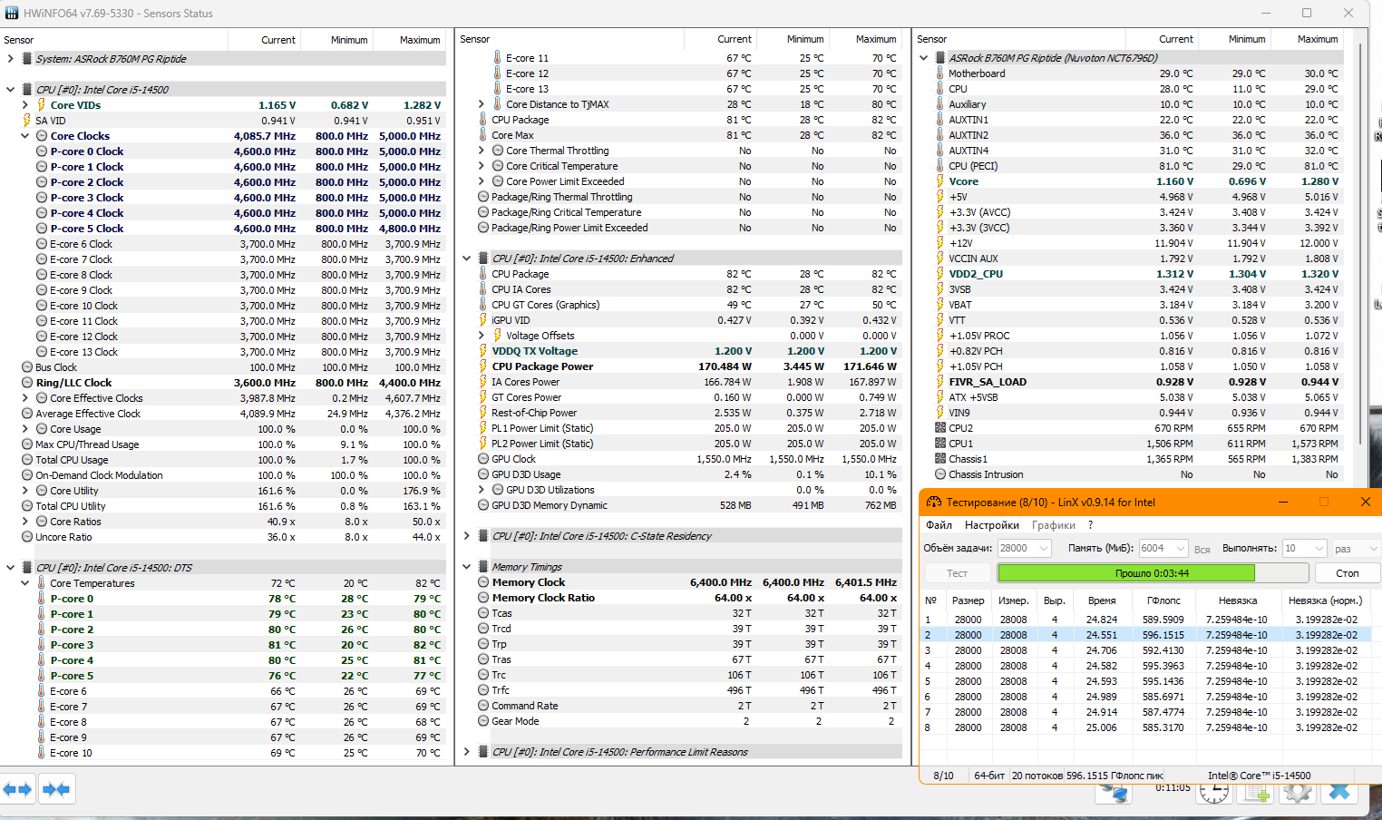Click the icon beside Total CPU Usage
Viewport: 1382px width, 820px height.
pos(27,460)
